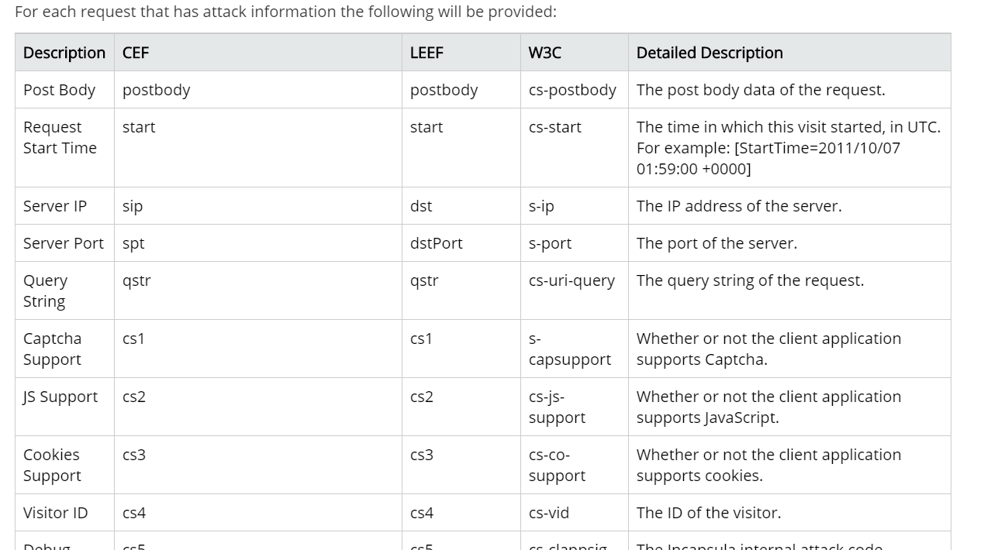The image size is (991, 550).
Task: Click the 'cs-vid' W3C cell
Action: (549, 513)
